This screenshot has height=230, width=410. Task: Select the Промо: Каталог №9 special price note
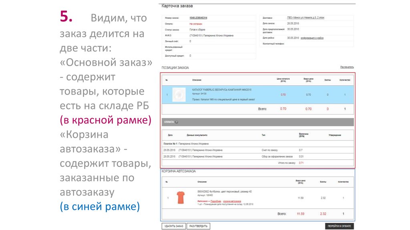point(223,99)
